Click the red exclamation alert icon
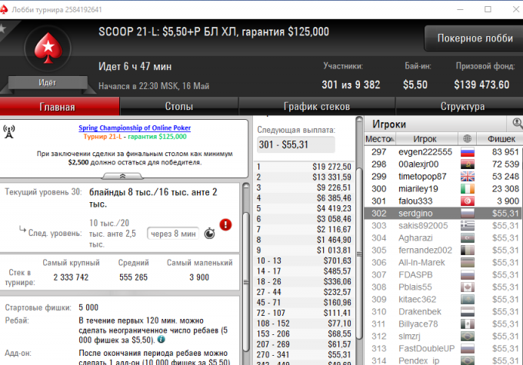Viewport: 523px width, 365px height. click(225, 224)
